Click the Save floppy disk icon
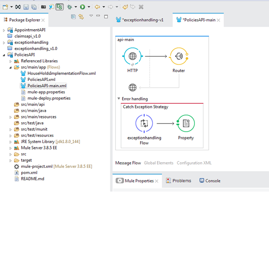269x260 pixels. [x=26, y=7]
